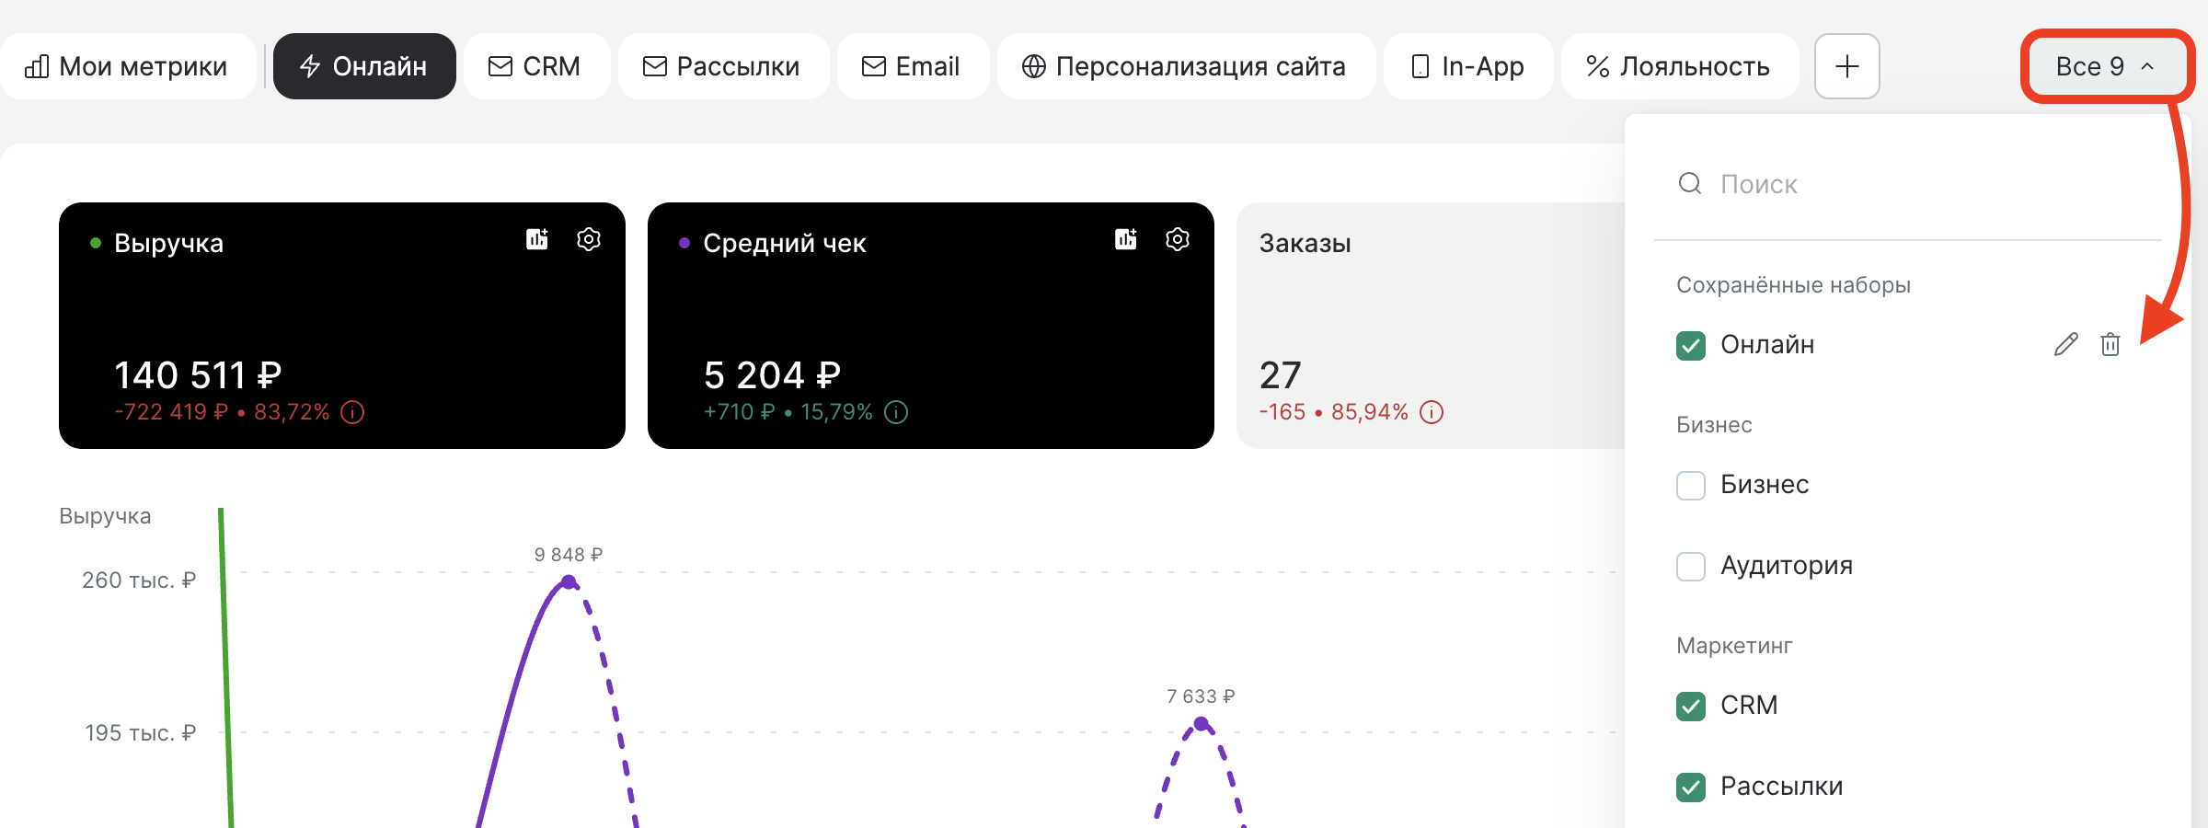The width and height of the screenshot is (2208, 828).
Task: Open settings gear on Выручка card
Action: coord(589,239)
